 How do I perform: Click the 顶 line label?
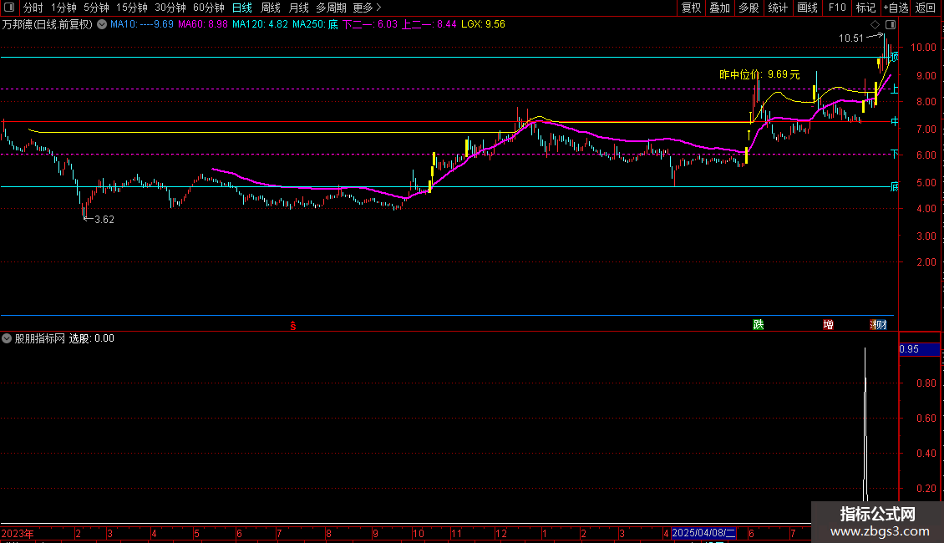894,57
